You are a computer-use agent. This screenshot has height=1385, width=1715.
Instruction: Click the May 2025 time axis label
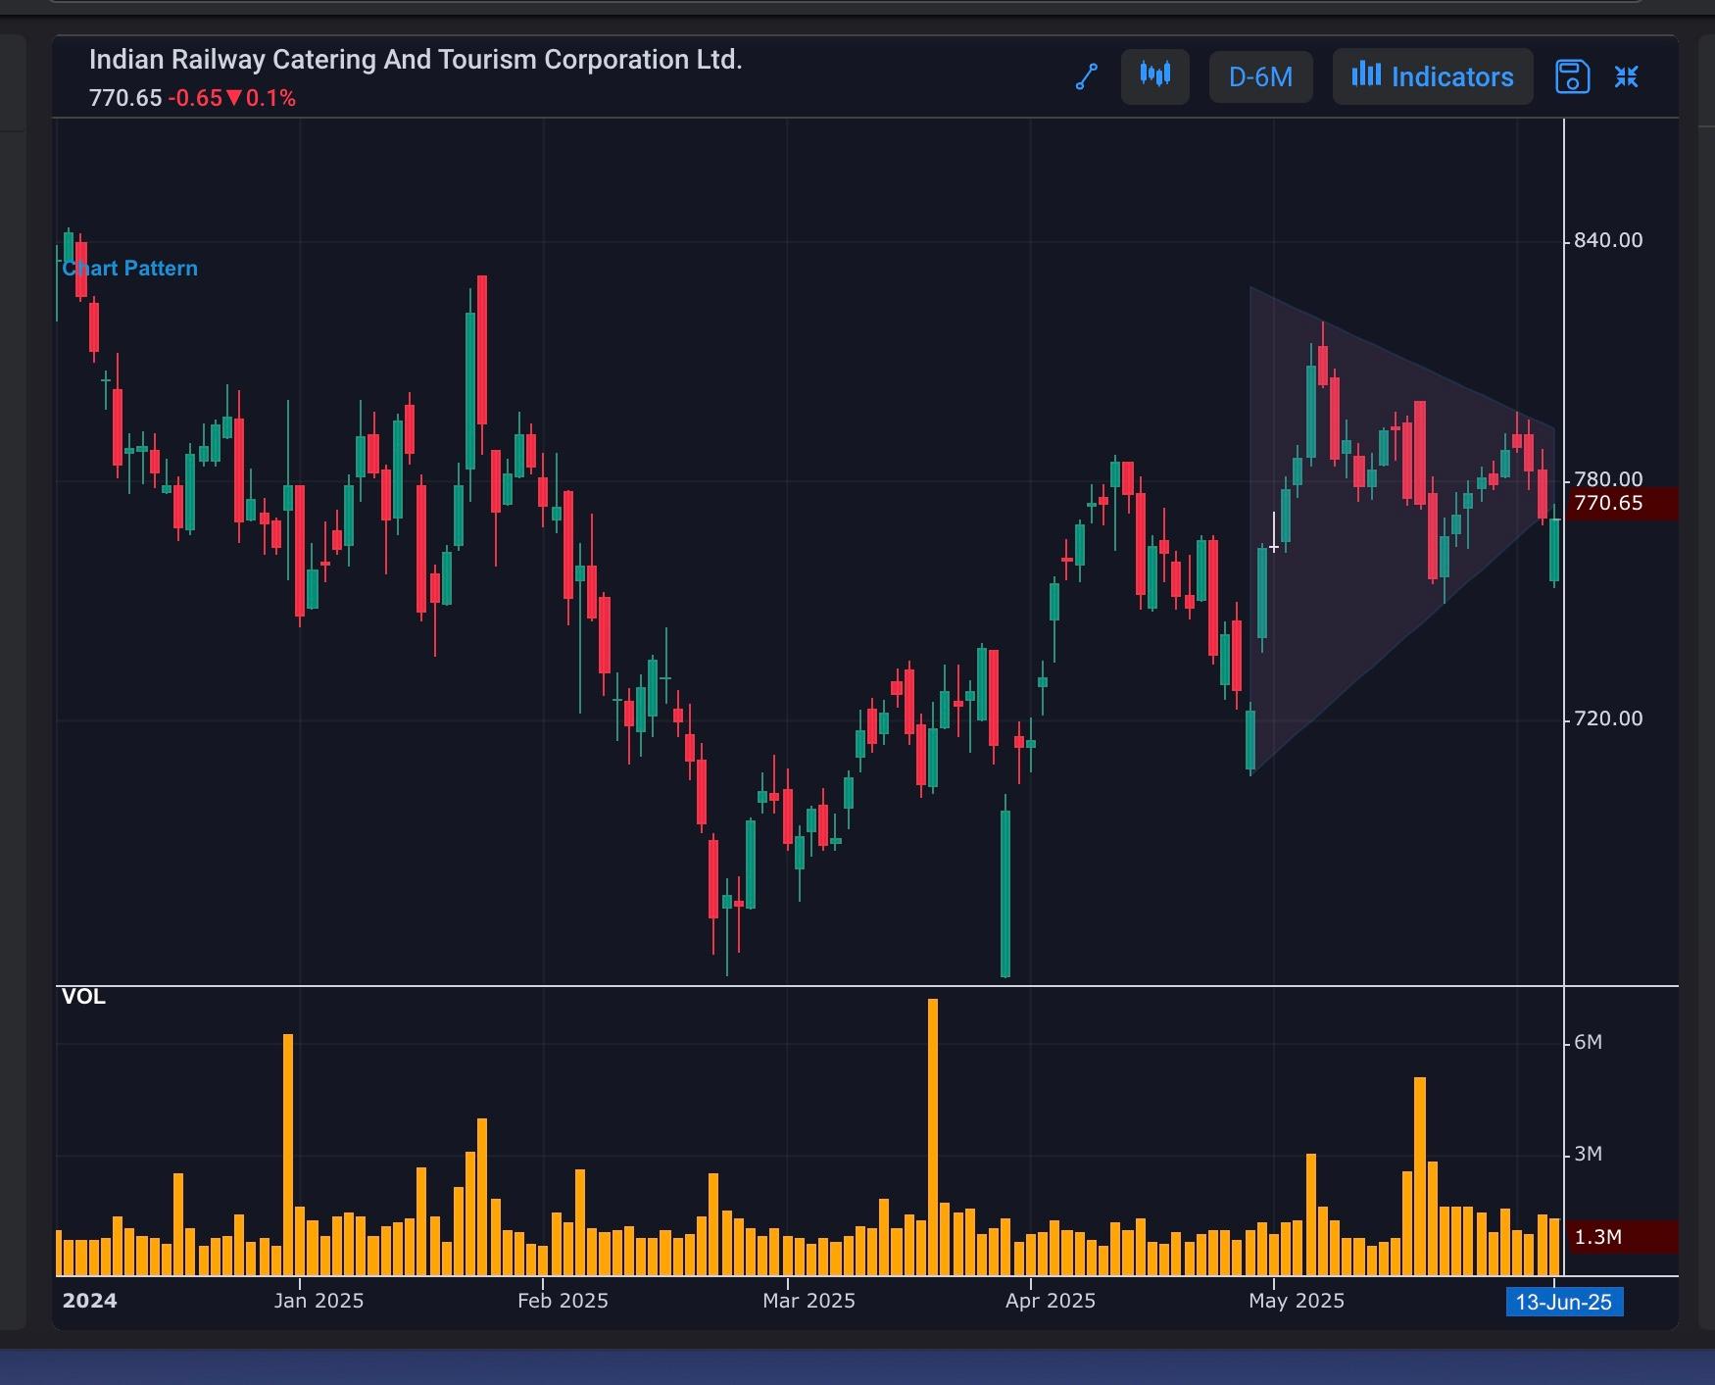click(x=1297, y=1301)
